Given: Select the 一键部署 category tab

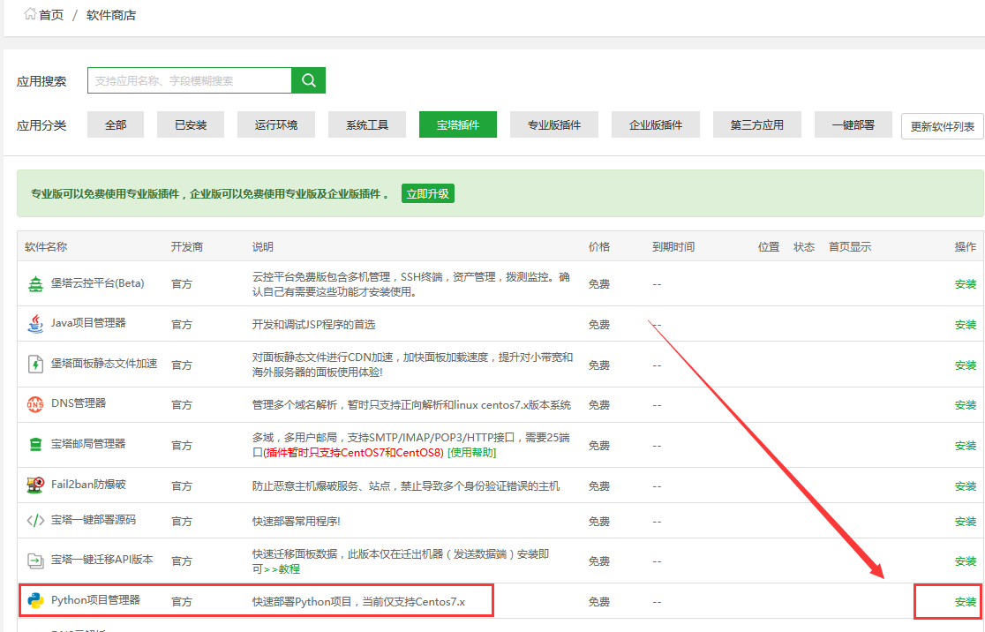Looking at the screenshot, I should [x=853, y=125].
